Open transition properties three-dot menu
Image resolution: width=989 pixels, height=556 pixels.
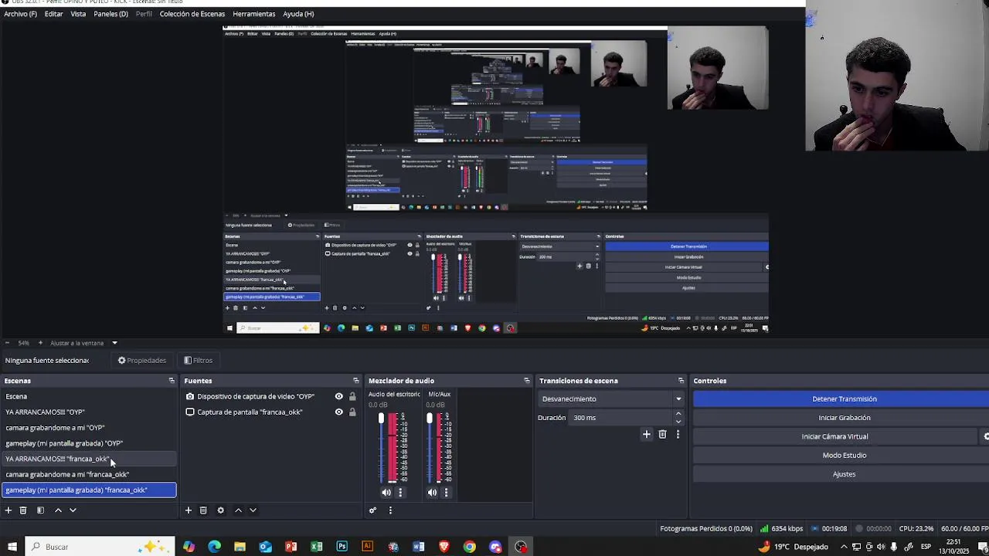(x=678, y=435)
